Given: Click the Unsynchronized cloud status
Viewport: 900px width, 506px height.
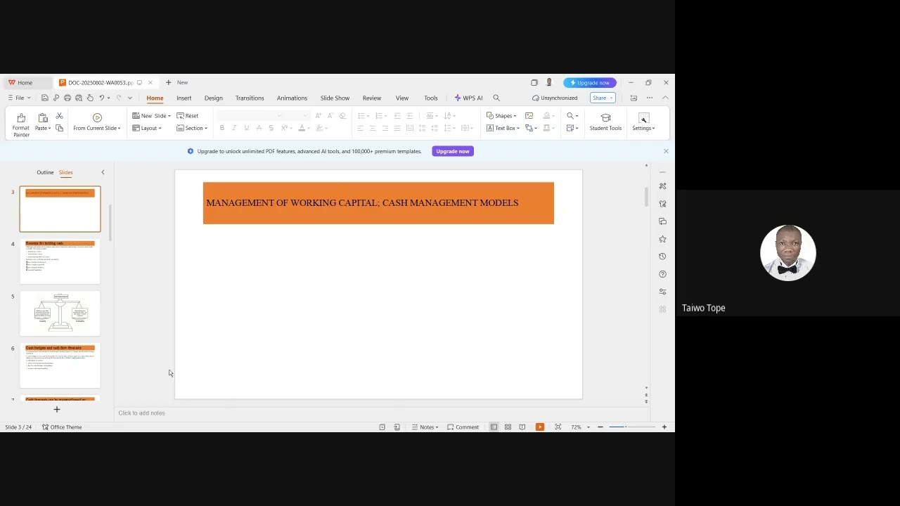Looking at the screenshot, I should tap(555, 98).
